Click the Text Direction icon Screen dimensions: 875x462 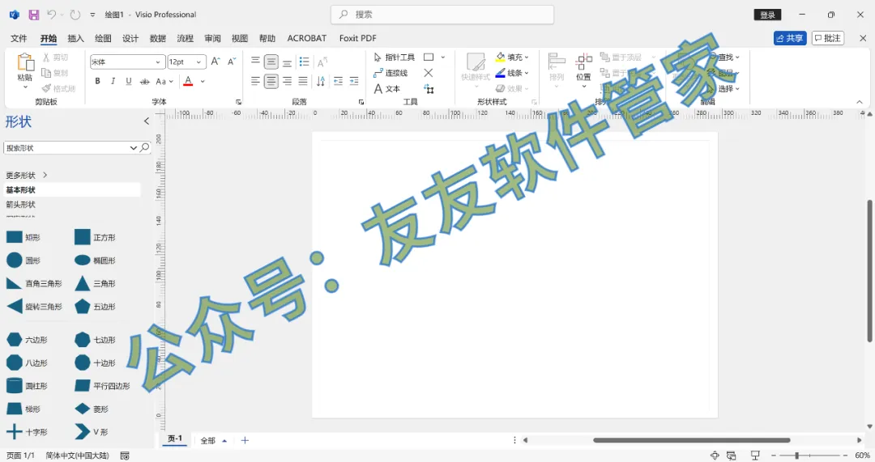[321, 82]
